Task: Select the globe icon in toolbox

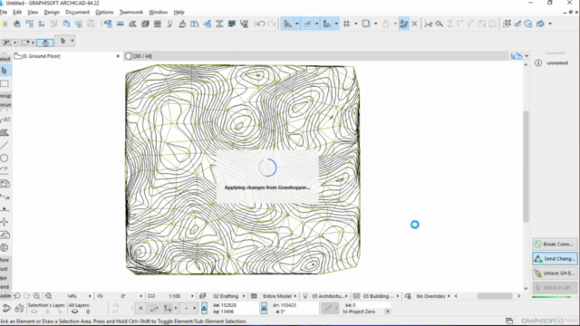Action: tap(5, 247)
